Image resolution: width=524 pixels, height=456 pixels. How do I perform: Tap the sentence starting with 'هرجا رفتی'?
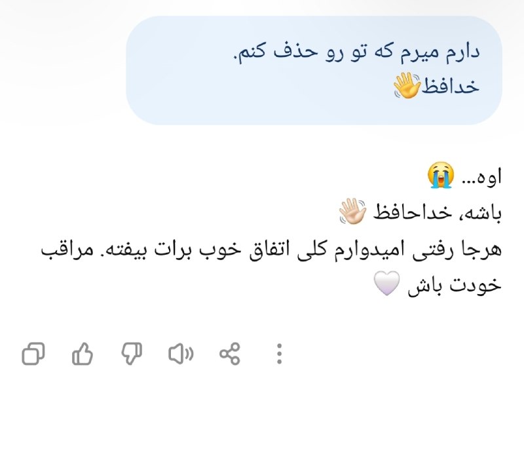[271, 250]
